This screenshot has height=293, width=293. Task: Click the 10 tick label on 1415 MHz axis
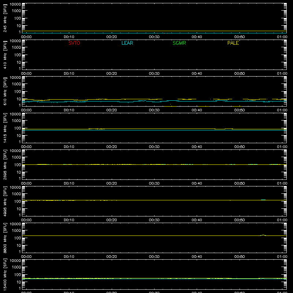(19, 136)
